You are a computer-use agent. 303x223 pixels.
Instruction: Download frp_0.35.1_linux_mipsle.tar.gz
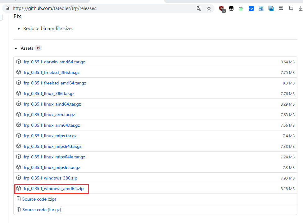pyautogui.click(x=52, y=167)
